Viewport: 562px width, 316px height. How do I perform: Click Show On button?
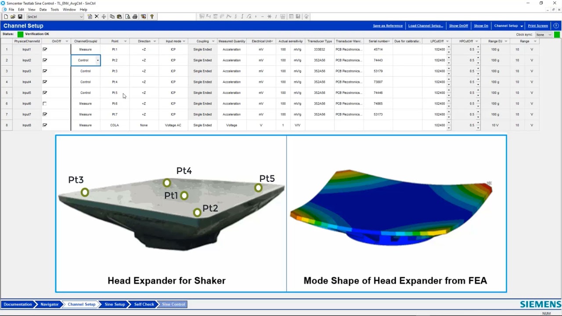(x=481, y=26)
